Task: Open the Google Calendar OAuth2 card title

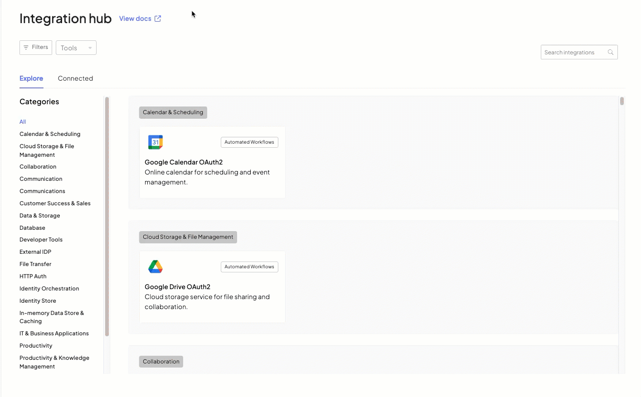Action: coord(184,162)
